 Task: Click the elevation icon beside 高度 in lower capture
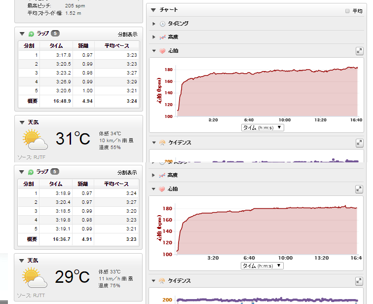[x=162, y=175]
